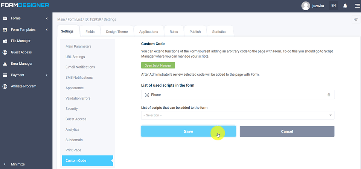
Task: Click the user avatar icon
Action: pos(306,6)
